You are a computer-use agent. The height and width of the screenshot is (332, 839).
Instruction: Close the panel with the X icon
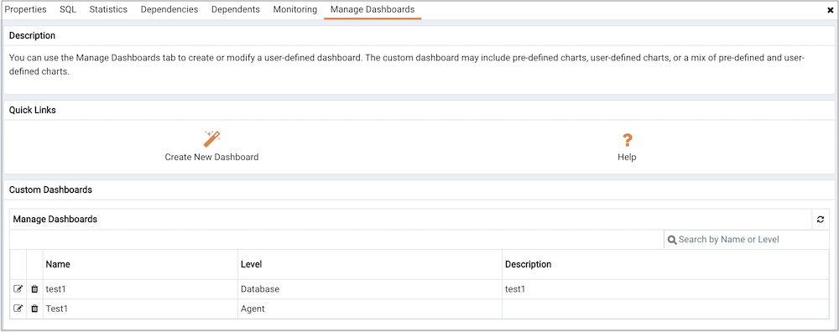(831, 9)
